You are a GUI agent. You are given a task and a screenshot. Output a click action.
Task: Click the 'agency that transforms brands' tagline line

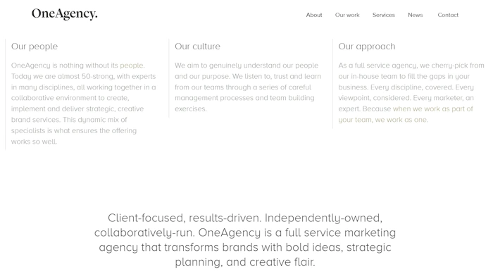(245, 247)
